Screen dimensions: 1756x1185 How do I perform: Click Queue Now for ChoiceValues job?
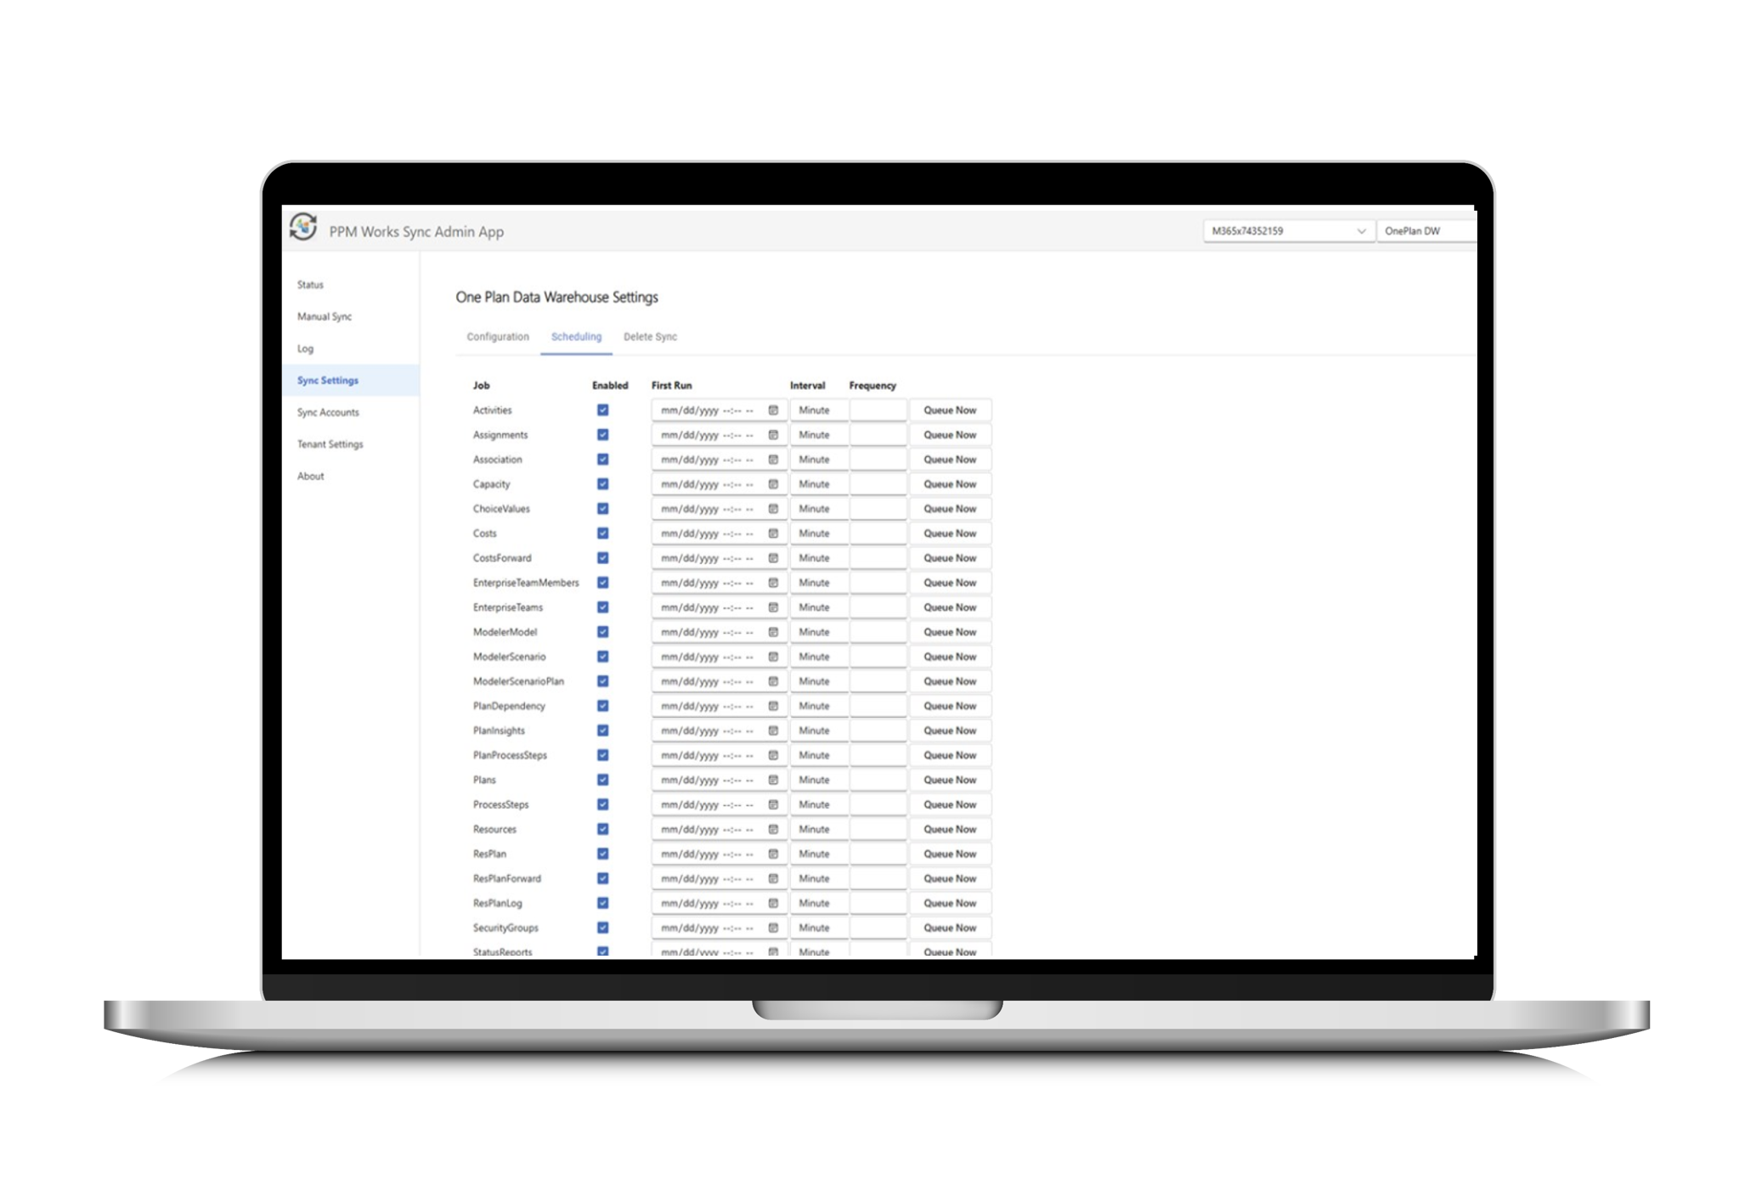click(x=950, y=509)
